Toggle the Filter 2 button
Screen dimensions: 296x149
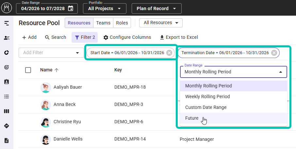(85, 37)
